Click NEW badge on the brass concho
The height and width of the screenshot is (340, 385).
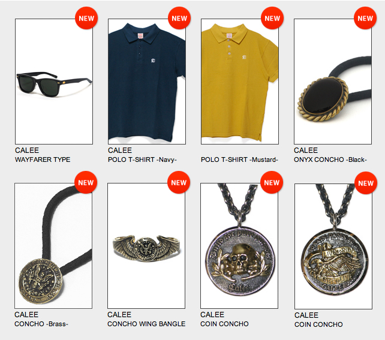coord(86,182)
